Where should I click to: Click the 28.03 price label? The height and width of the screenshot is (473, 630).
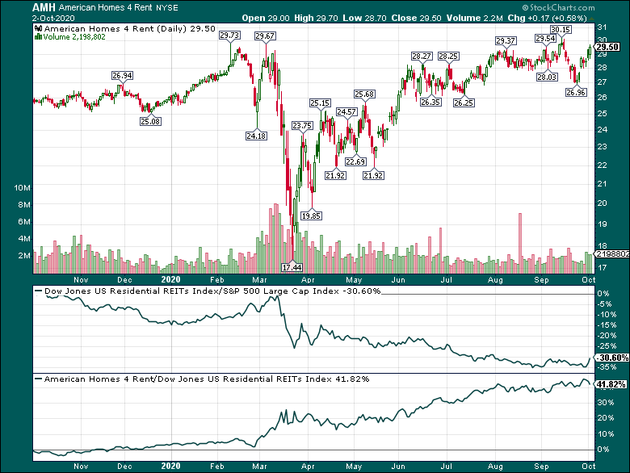[548, 77]
